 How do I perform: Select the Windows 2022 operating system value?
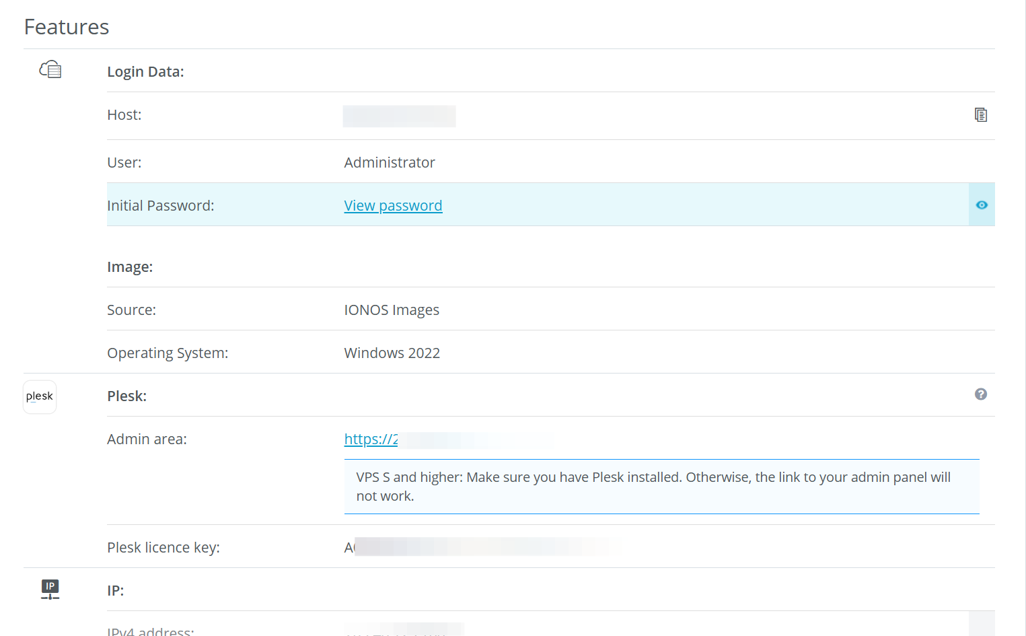coord(392,353)
